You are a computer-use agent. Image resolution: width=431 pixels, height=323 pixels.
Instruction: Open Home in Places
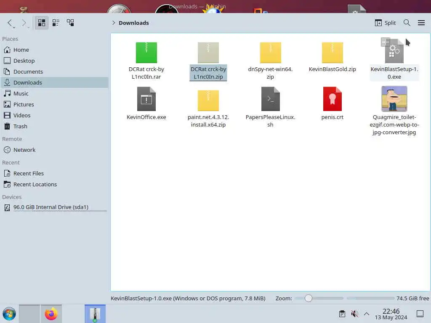coord(54,50)
